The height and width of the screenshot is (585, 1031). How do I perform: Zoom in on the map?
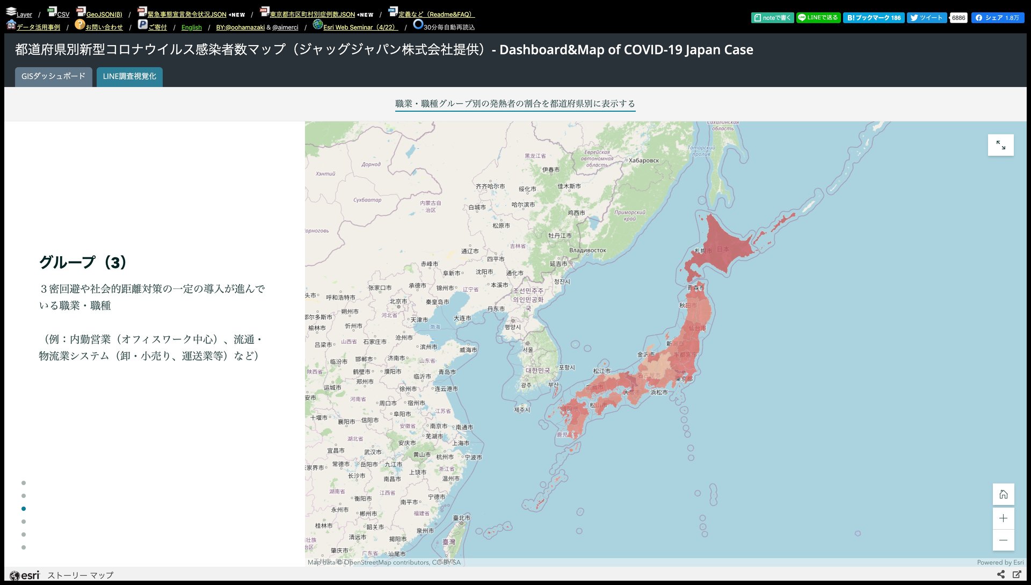pyautogui.click(x=1003, y=518)
